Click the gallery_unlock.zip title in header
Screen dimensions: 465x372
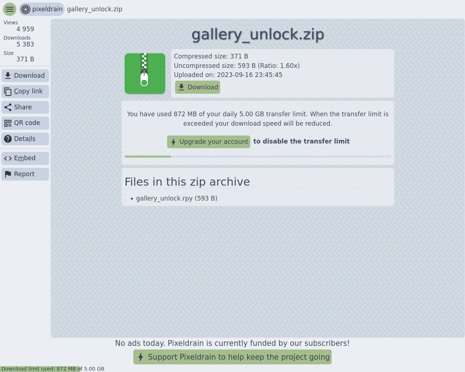point(94,9)
